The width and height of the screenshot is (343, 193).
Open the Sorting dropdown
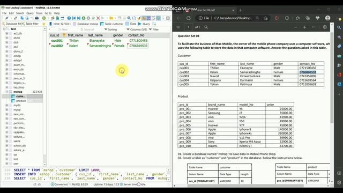(x=110, y=29)
